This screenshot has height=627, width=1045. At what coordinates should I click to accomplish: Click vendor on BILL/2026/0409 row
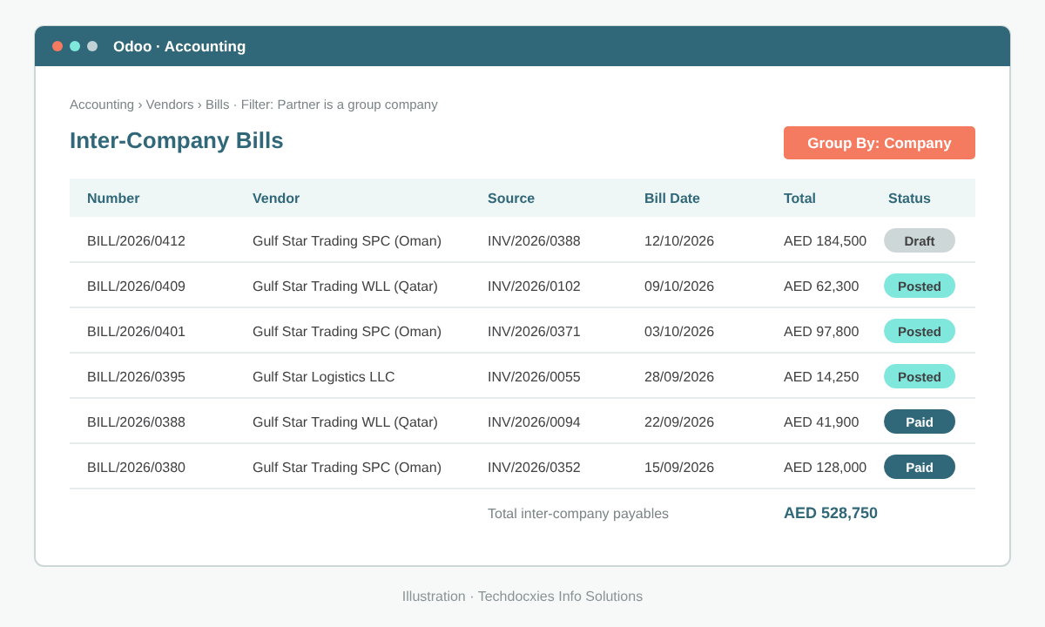pyautogui.click(x=345, y=287)
